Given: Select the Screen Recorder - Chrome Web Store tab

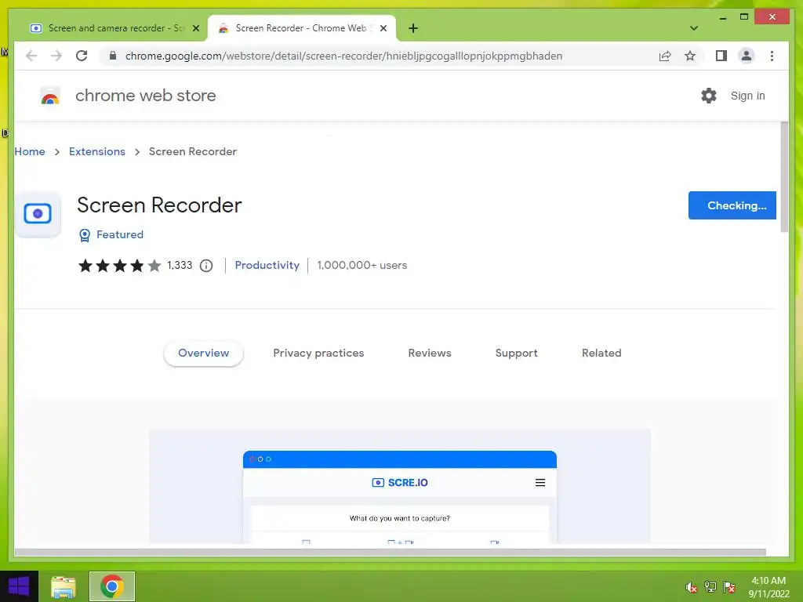Looking at the screenshot, I should pos(302,28).
